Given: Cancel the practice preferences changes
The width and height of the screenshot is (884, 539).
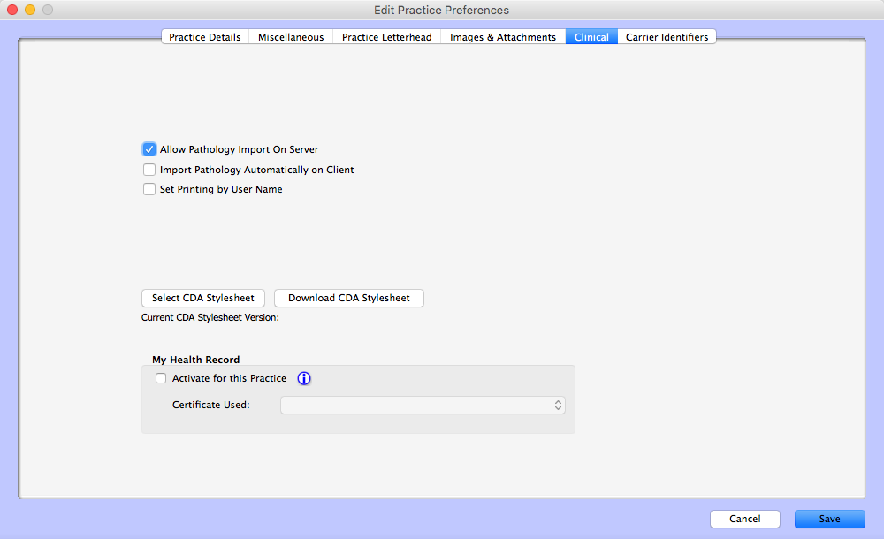Looking at the screenshot, I should (744, 519).
